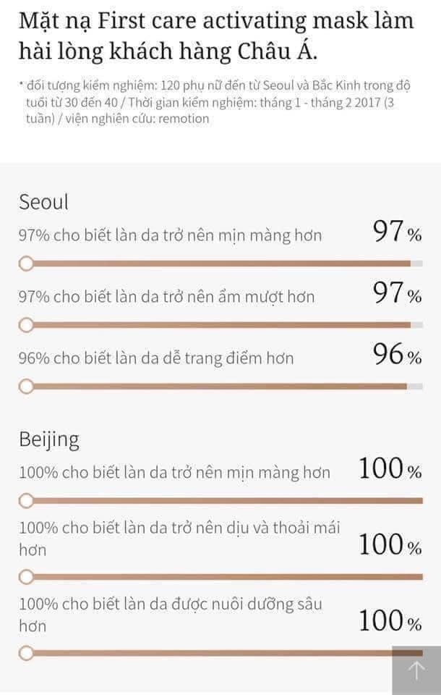Click the scroll-to-top arrow button
The width and height of the screenshot is (441, 695).
(x=416, y=670)
